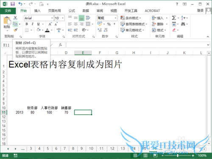Switch to the Page Layout tab

coord(55,11)
